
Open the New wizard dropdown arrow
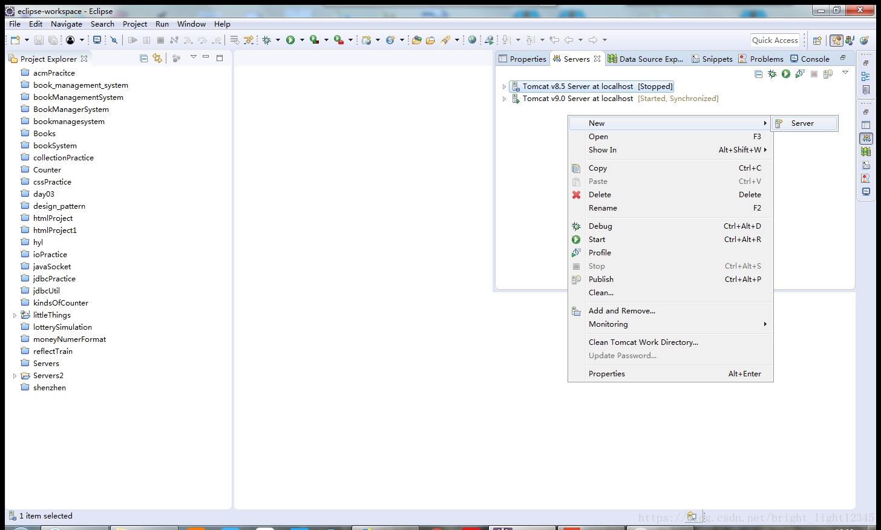[27, 40]
